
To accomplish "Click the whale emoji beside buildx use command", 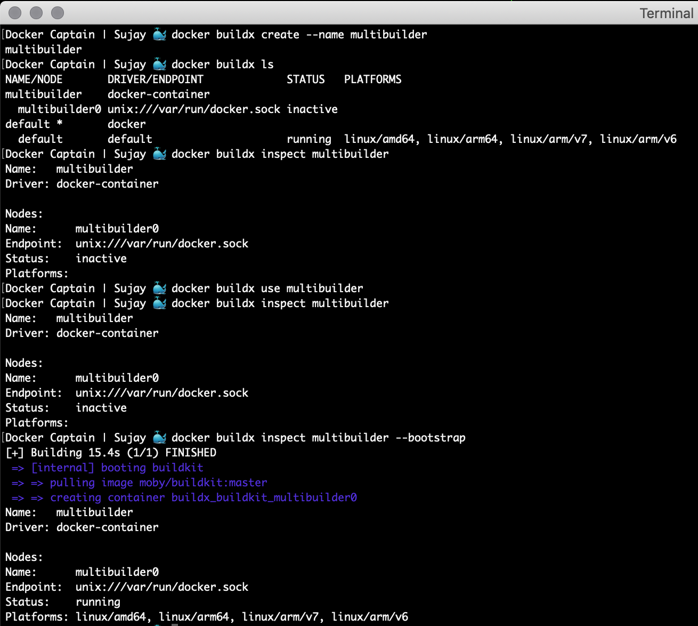I will tap(159, 287).
